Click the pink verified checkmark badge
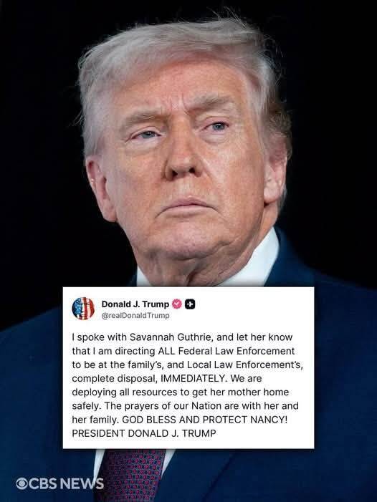Image resolution: width=377 pixels, height=502 pixels. click(177, 304)
